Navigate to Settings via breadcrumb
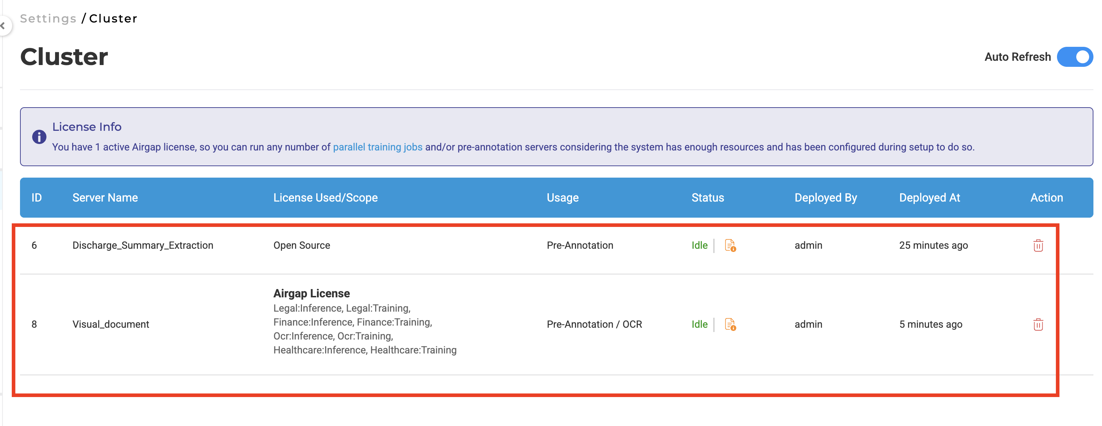1102x426 pixels. (47, 18)
